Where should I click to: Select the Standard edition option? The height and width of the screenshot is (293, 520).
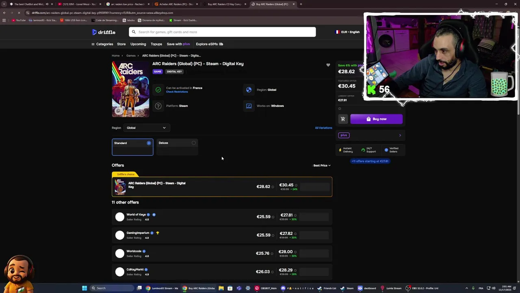(x=132, y=147)
